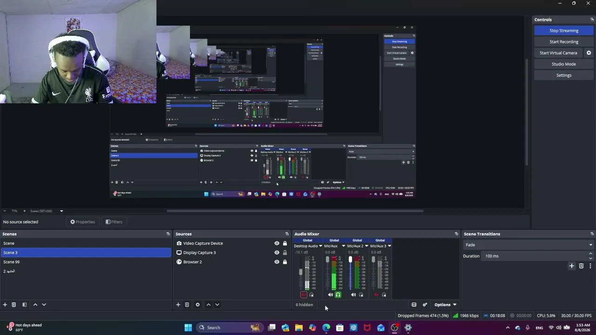Remove scene transition with trash icon
Image resolution: width=596 pixels, height=335 pixels.
[581, 266]
